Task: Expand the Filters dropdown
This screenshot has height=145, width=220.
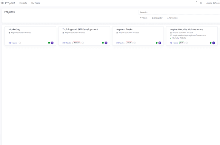Action: pos(144,18)
